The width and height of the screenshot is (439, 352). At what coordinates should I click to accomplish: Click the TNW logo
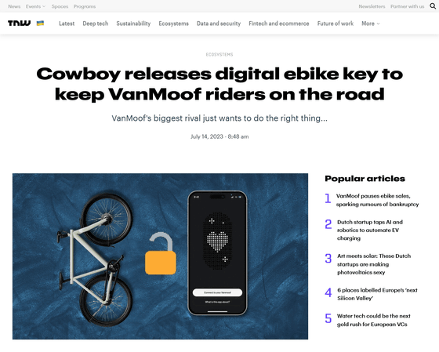(19, 24)
